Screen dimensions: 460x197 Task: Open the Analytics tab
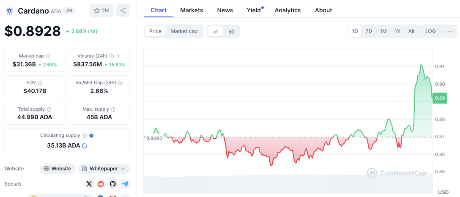[287, 10]
